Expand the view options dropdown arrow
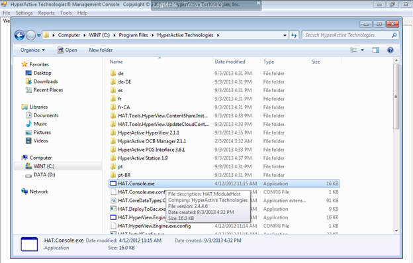The width and height of the screenshot is (413, 263). [x=363, y=50]
